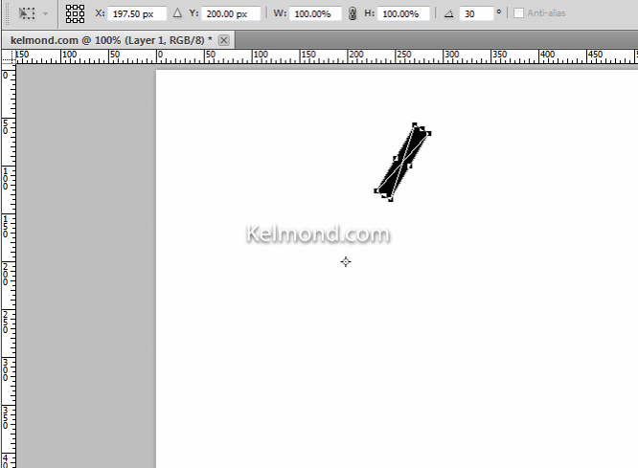Toggle relative positioning triangle icon

tap(177, 13)
